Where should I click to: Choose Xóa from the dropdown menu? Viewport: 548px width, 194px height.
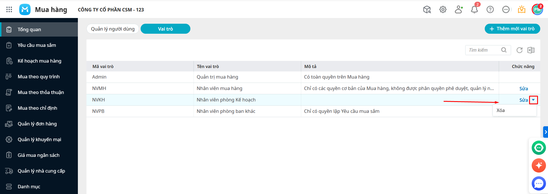coord(515,111)
